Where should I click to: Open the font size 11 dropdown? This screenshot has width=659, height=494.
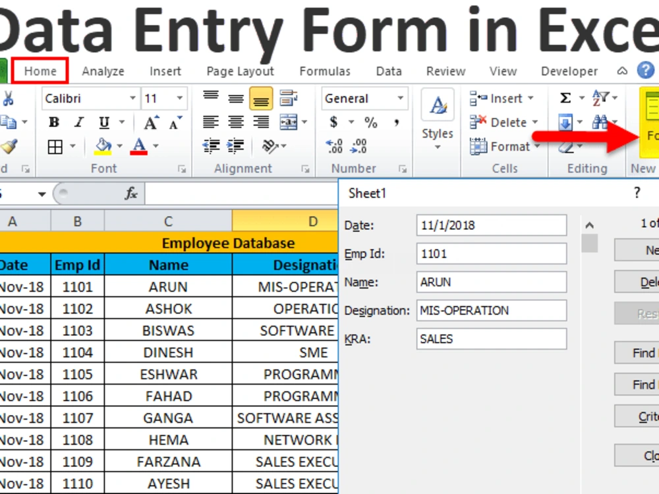[179, 98]
